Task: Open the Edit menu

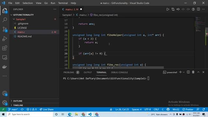Action: [17, 3]
